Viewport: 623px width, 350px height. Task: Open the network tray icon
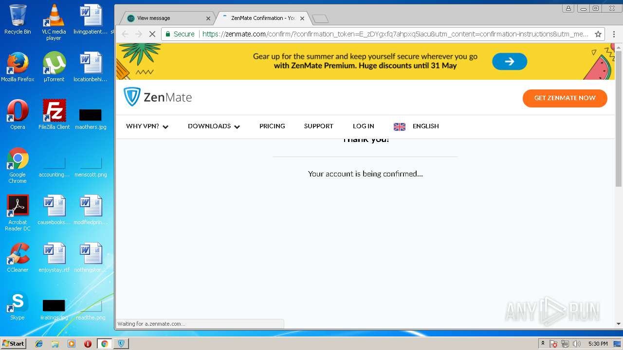[x=565, y=344]
